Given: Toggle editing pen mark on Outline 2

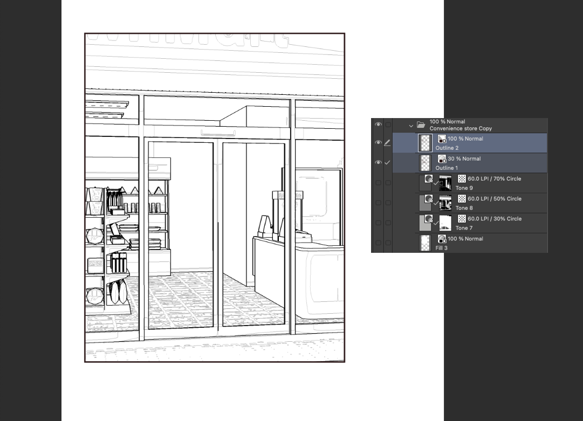Looking at the screenshot, I should [x=387, y=143].
